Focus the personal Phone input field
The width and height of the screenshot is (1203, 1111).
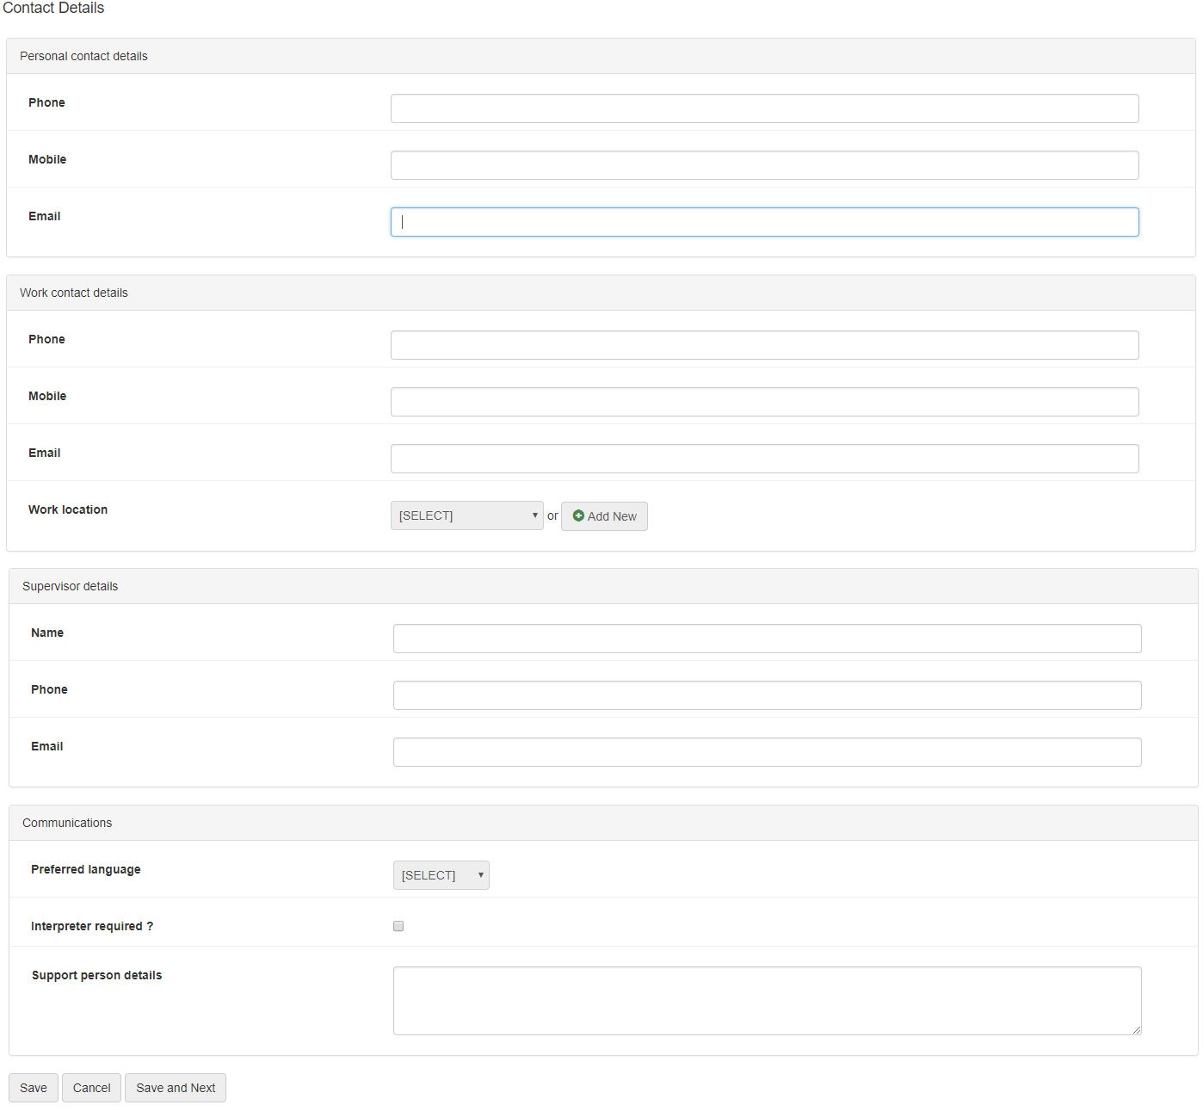coord(764,108)
